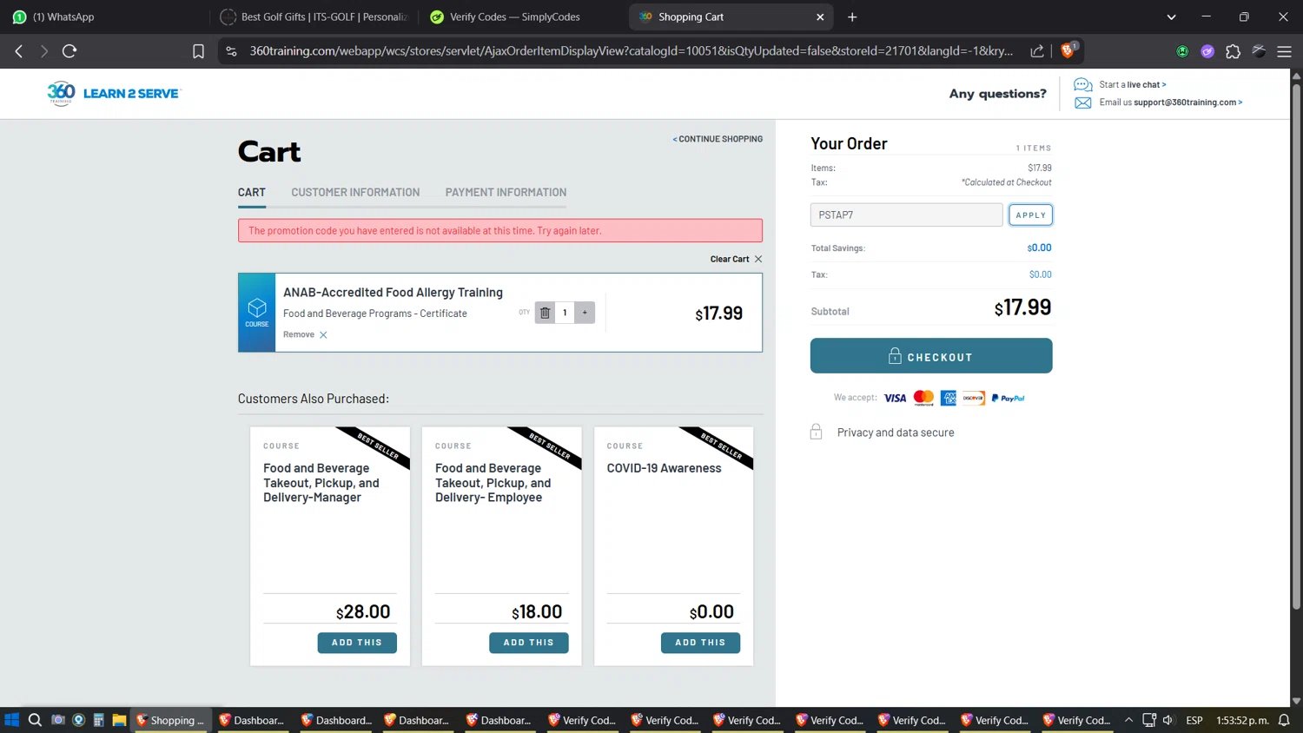Open Windows taskbar search
1303x733 pixels.
pos(35,720)
